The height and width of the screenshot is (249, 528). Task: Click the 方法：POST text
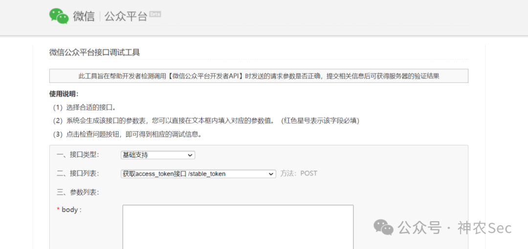point(299,174)
